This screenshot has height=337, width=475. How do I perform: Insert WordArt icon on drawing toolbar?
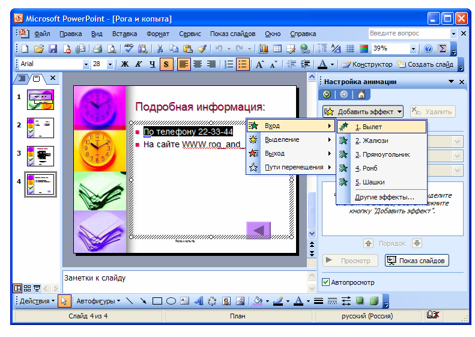point(199,301)
